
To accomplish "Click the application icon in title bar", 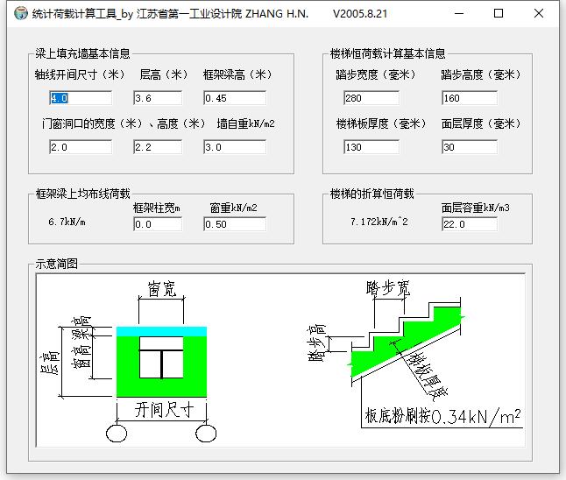I will pos(20,13).
